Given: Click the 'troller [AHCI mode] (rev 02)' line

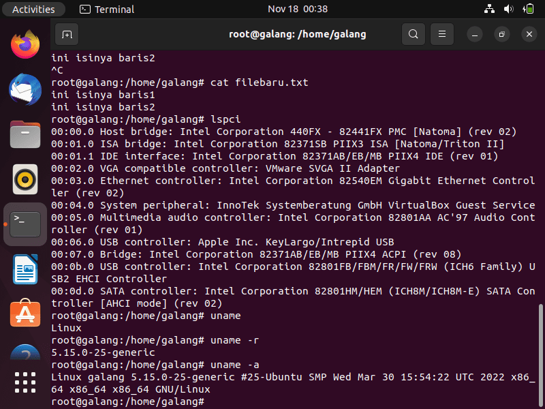Looking at the screenshot, I should [137, 303].
